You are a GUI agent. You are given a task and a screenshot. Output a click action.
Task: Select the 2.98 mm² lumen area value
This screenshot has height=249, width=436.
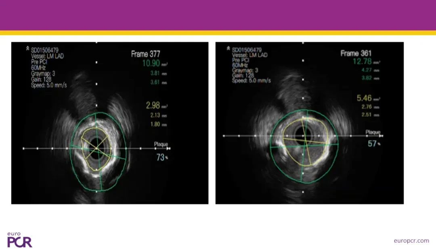(157, 105)
